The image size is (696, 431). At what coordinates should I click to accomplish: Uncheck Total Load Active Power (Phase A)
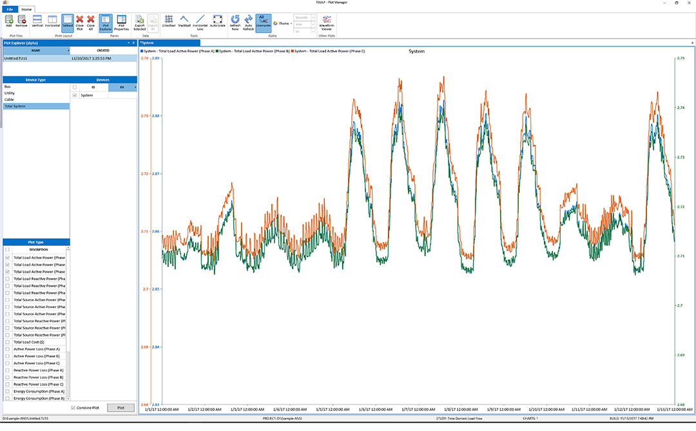(8, 257)
